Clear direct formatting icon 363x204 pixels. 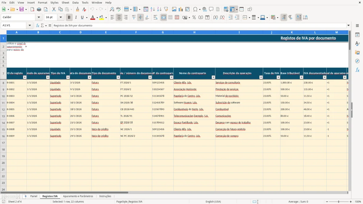point(84,9)
